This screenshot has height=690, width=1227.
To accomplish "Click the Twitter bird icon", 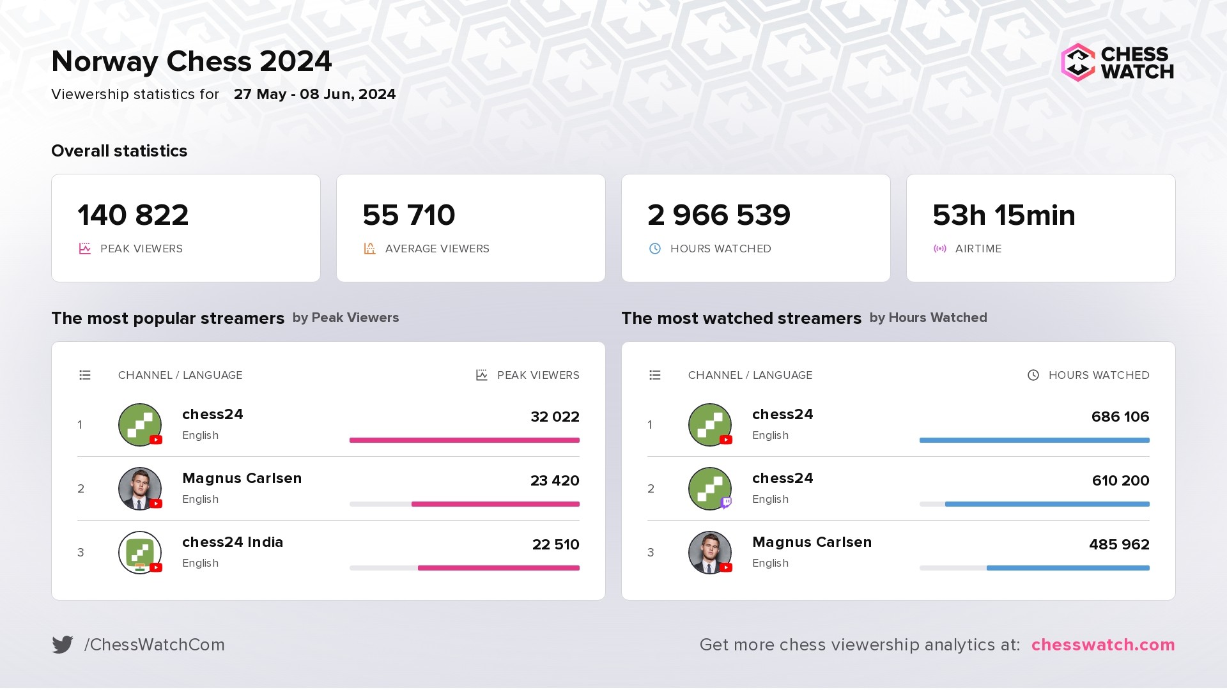I will point(63,645).
